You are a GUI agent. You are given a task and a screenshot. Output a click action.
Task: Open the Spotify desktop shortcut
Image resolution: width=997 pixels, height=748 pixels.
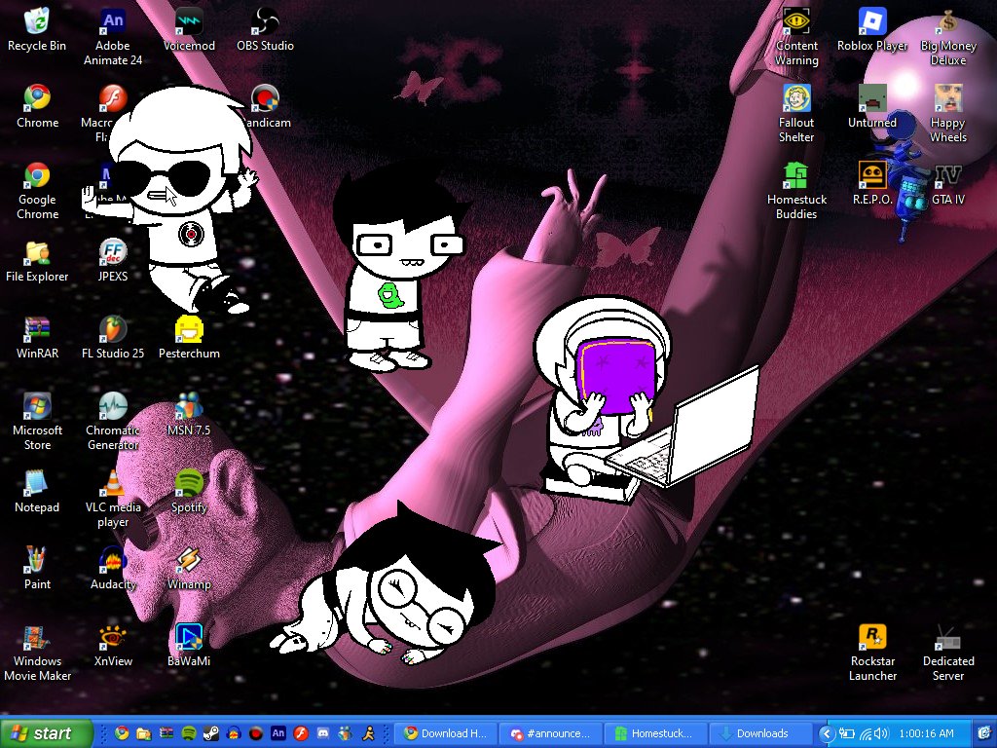189,491
